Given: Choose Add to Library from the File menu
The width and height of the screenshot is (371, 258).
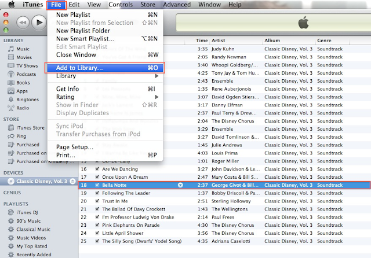Looking at the screenshot, I should 105,68.
